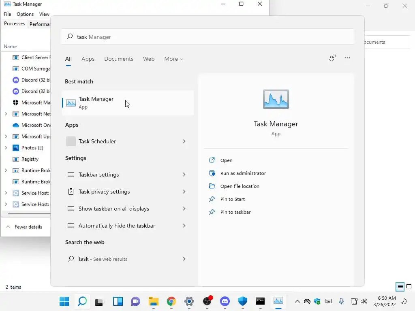
Task: Launch Google Chrome from the taskbar
Action: click(171, 301)
